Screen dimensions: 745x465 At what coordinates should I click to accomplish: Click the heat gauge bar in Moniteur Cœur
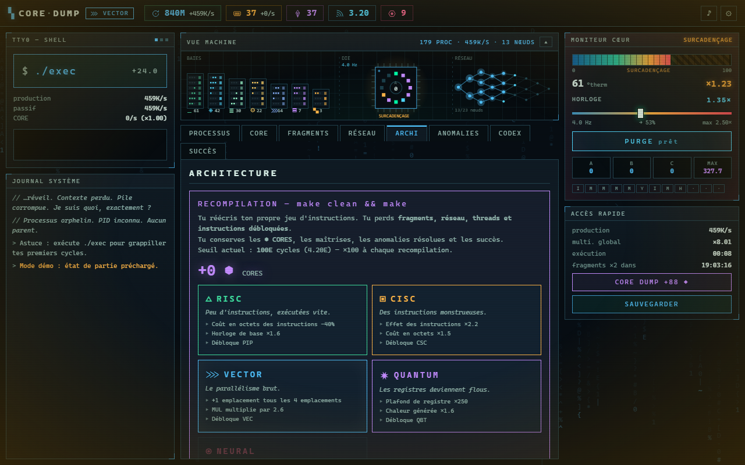click(x=652, y=59)
